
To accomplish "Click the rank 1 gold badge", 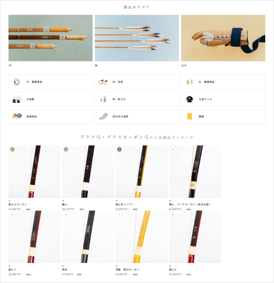I will click(12, 149).
